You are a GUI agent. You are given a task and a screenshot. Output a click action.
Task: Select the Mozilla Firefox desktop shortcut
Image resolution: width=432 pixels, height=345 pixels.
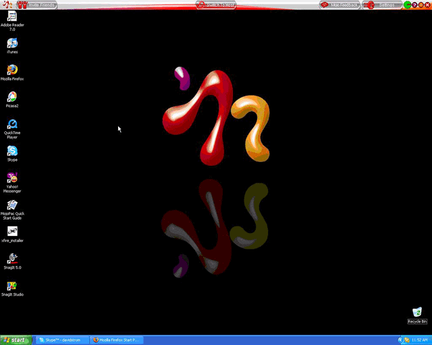pyautogui.click(x=12, y=73)
